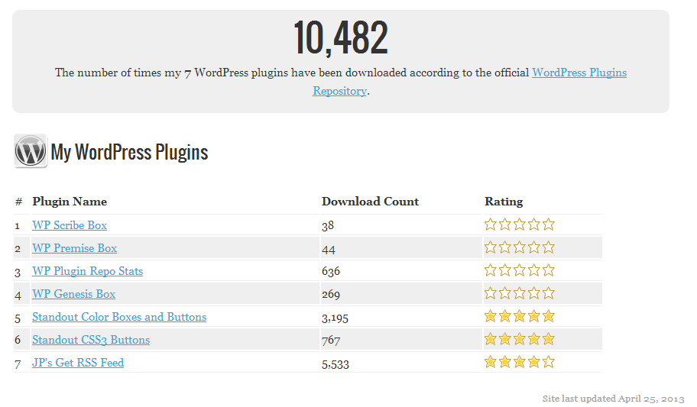Click the total download number 10,482
Image resolution: width=697 pixels, height=407 pixels.
[341, 37]
